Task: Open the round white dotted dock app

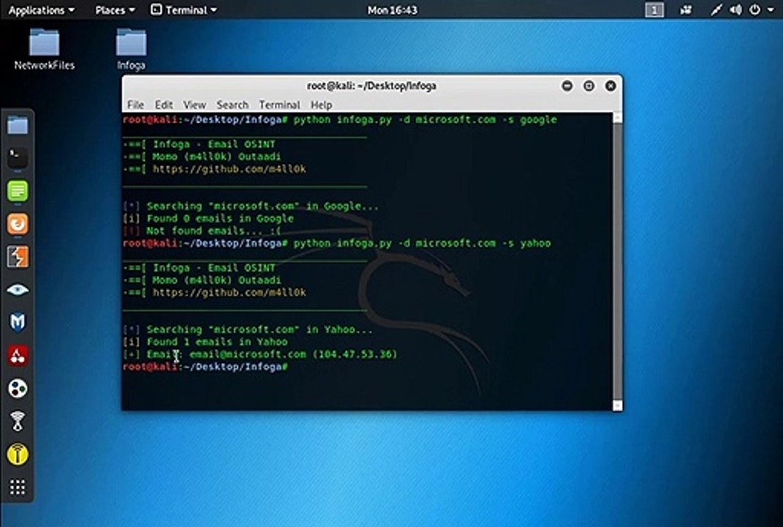Action: click(x=18, y=389)
